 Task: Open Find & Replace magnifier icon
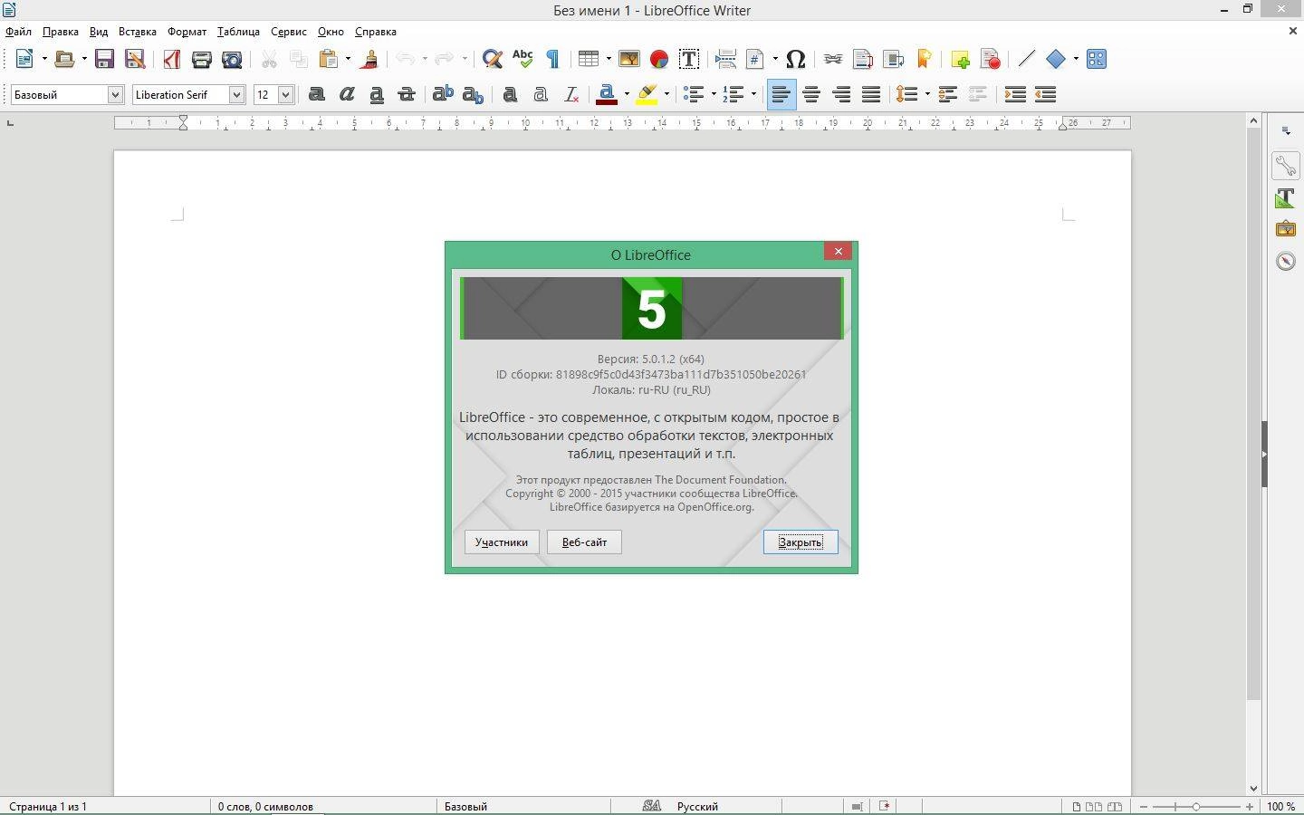click(x=492, y=60)
